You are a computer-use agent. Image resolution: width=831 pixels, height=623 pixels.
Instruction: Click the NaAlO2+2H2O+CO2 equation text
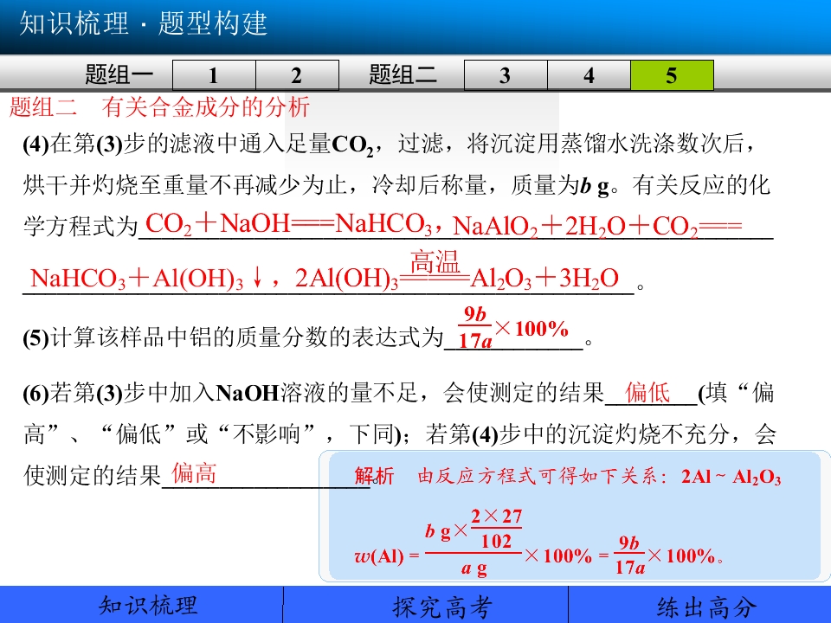(x=597, y=226)
